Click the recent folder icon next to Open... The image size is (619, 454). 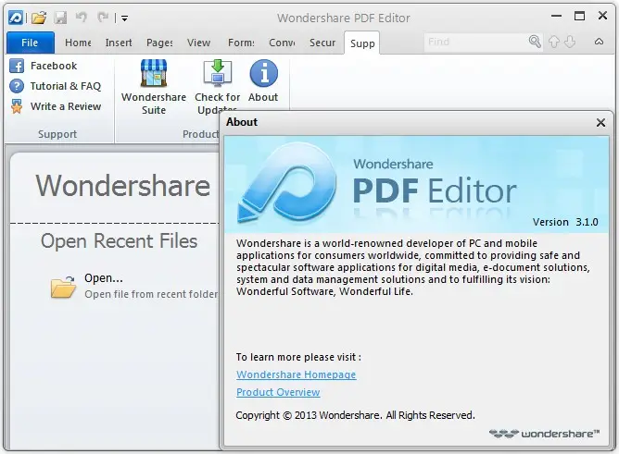click(63, 287)
